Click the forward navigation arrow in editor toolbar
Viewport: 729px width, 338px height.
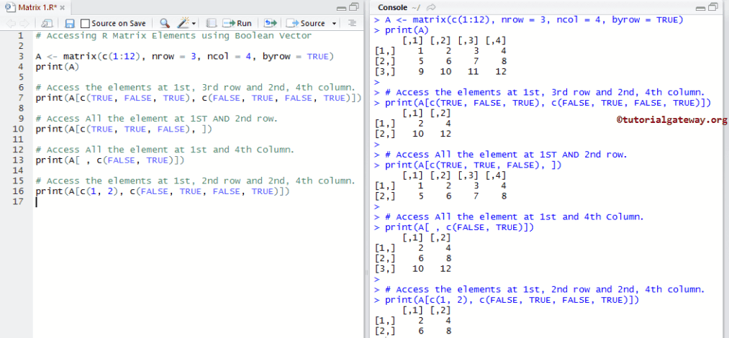(24, 23)
